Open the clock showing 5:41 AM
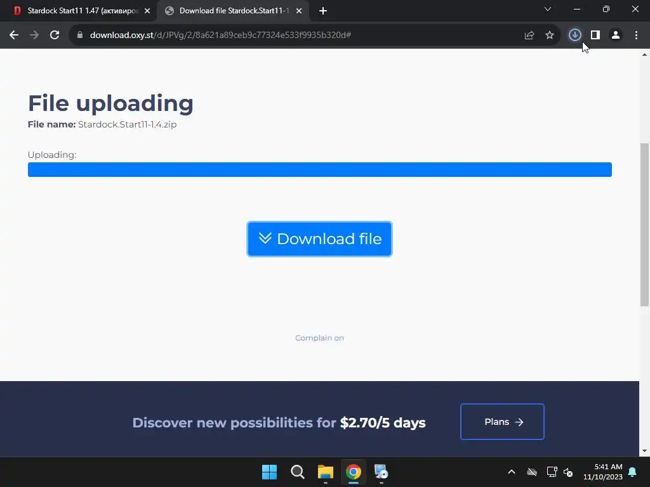 pos(603,472)
